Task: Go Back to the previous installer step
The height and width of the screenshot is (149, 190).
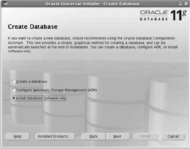Action: click(94, 136)
